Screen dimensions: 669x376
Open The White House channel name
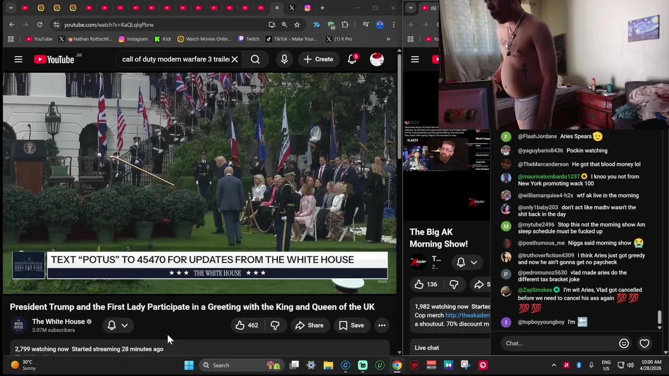58,322
